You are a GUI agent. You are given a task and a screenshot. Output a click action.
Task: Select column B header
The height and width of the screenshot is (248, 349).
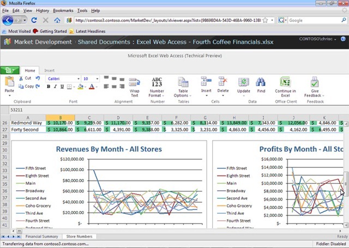tap(61, 118)
